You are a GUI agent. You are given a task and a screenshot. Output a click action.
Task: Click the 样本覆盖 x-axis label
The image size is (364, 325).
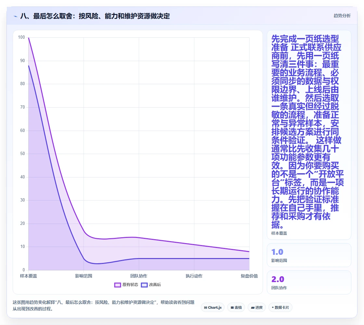(x=29, y=276)
